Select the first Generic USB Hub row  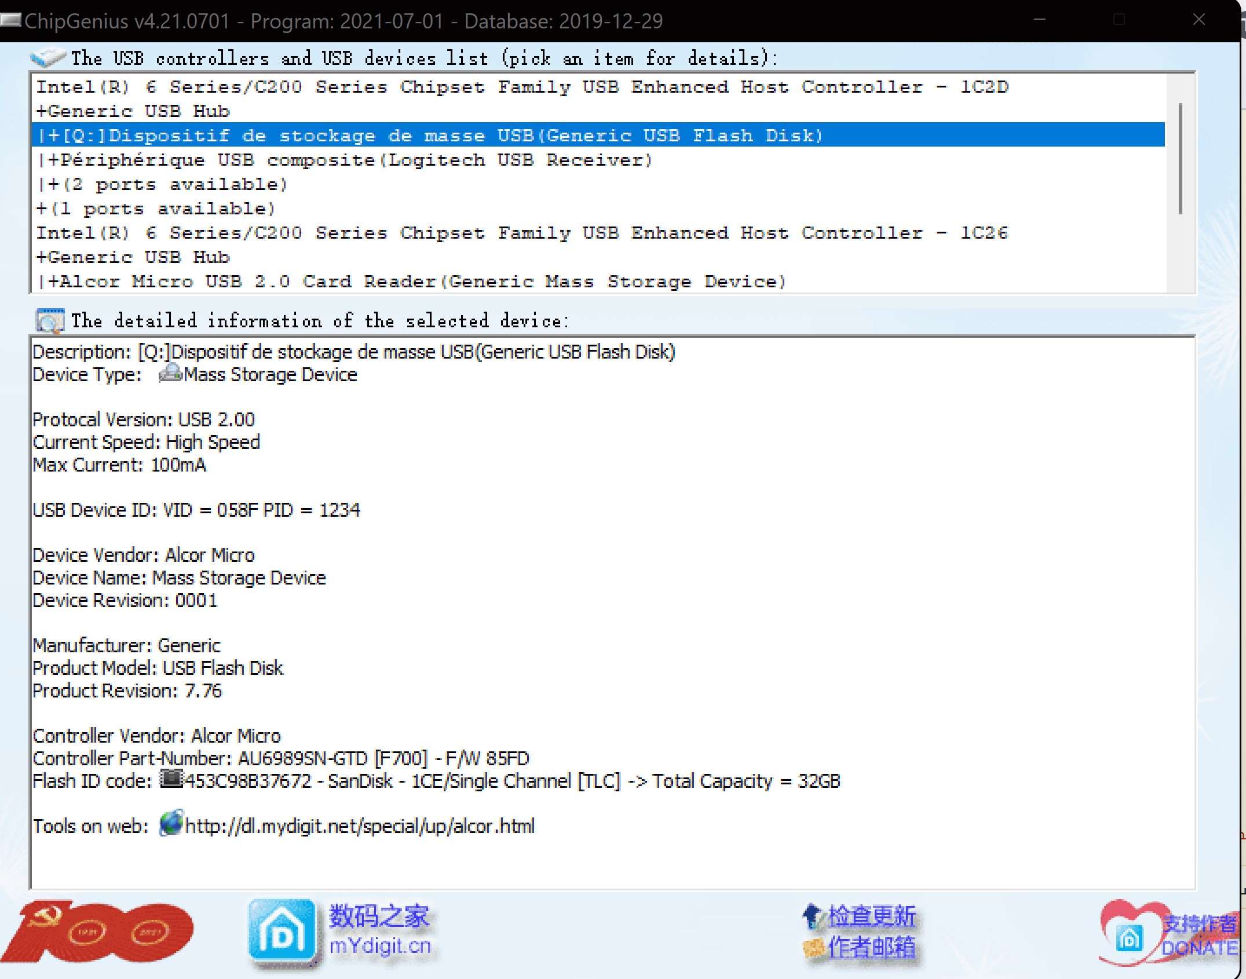click(598, 111)
